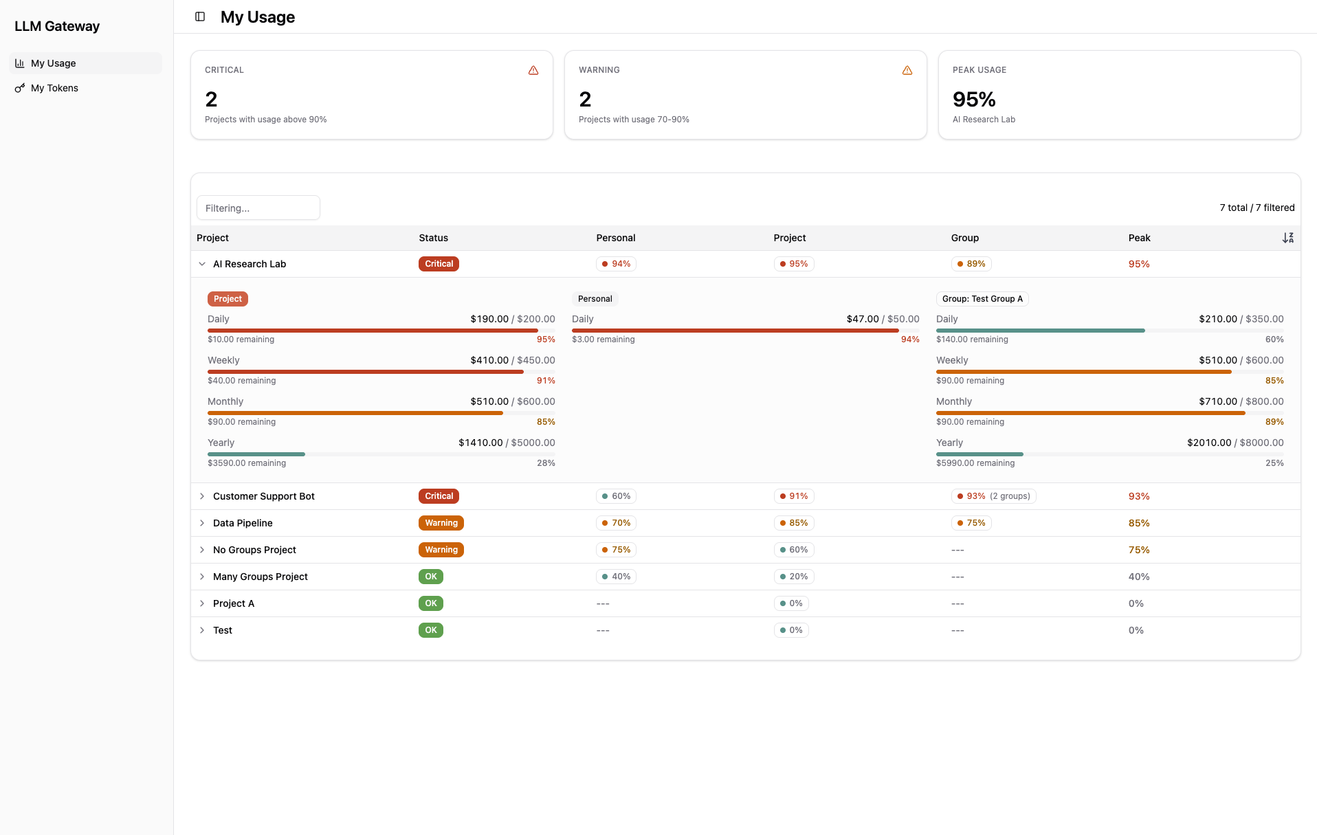Click the Warning card alert triangle icon
Viewport: 1317px width, 835px height.
tap(907, 70)
